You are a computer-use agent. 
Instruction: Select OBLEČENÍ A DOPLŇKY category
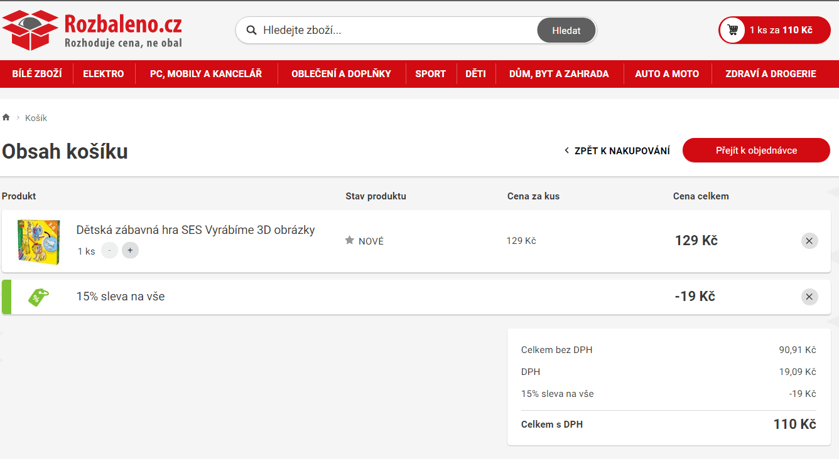(341, 74)
